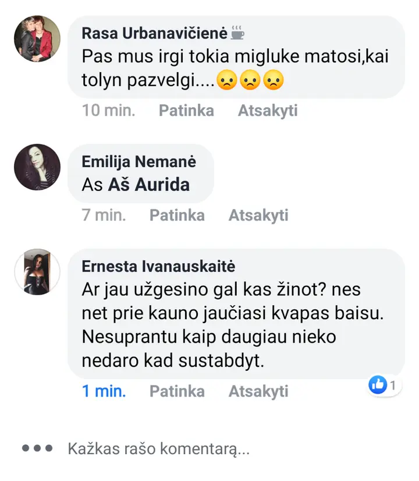View the reaction count of 1 on Ernesta's comment
Screen dimensions: 419x481
393,385
